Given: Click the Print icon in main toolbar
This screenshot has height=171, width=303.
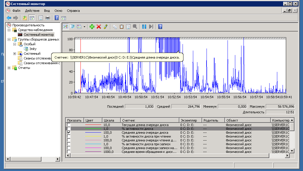Looking at the screenshot, I should [47, 18].
